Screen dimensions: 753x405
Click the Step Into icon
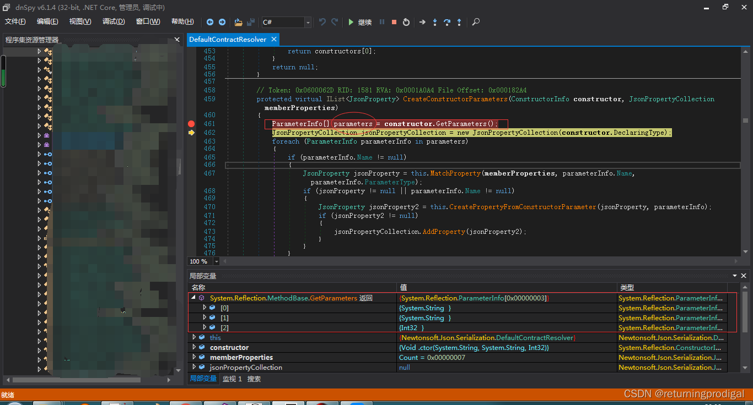pyautogui.click(x=435, y=22)
